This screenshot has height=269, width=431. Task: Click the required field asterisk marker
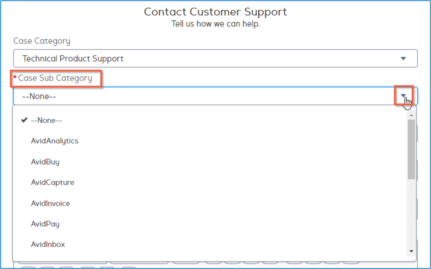(x=15, y=76)
